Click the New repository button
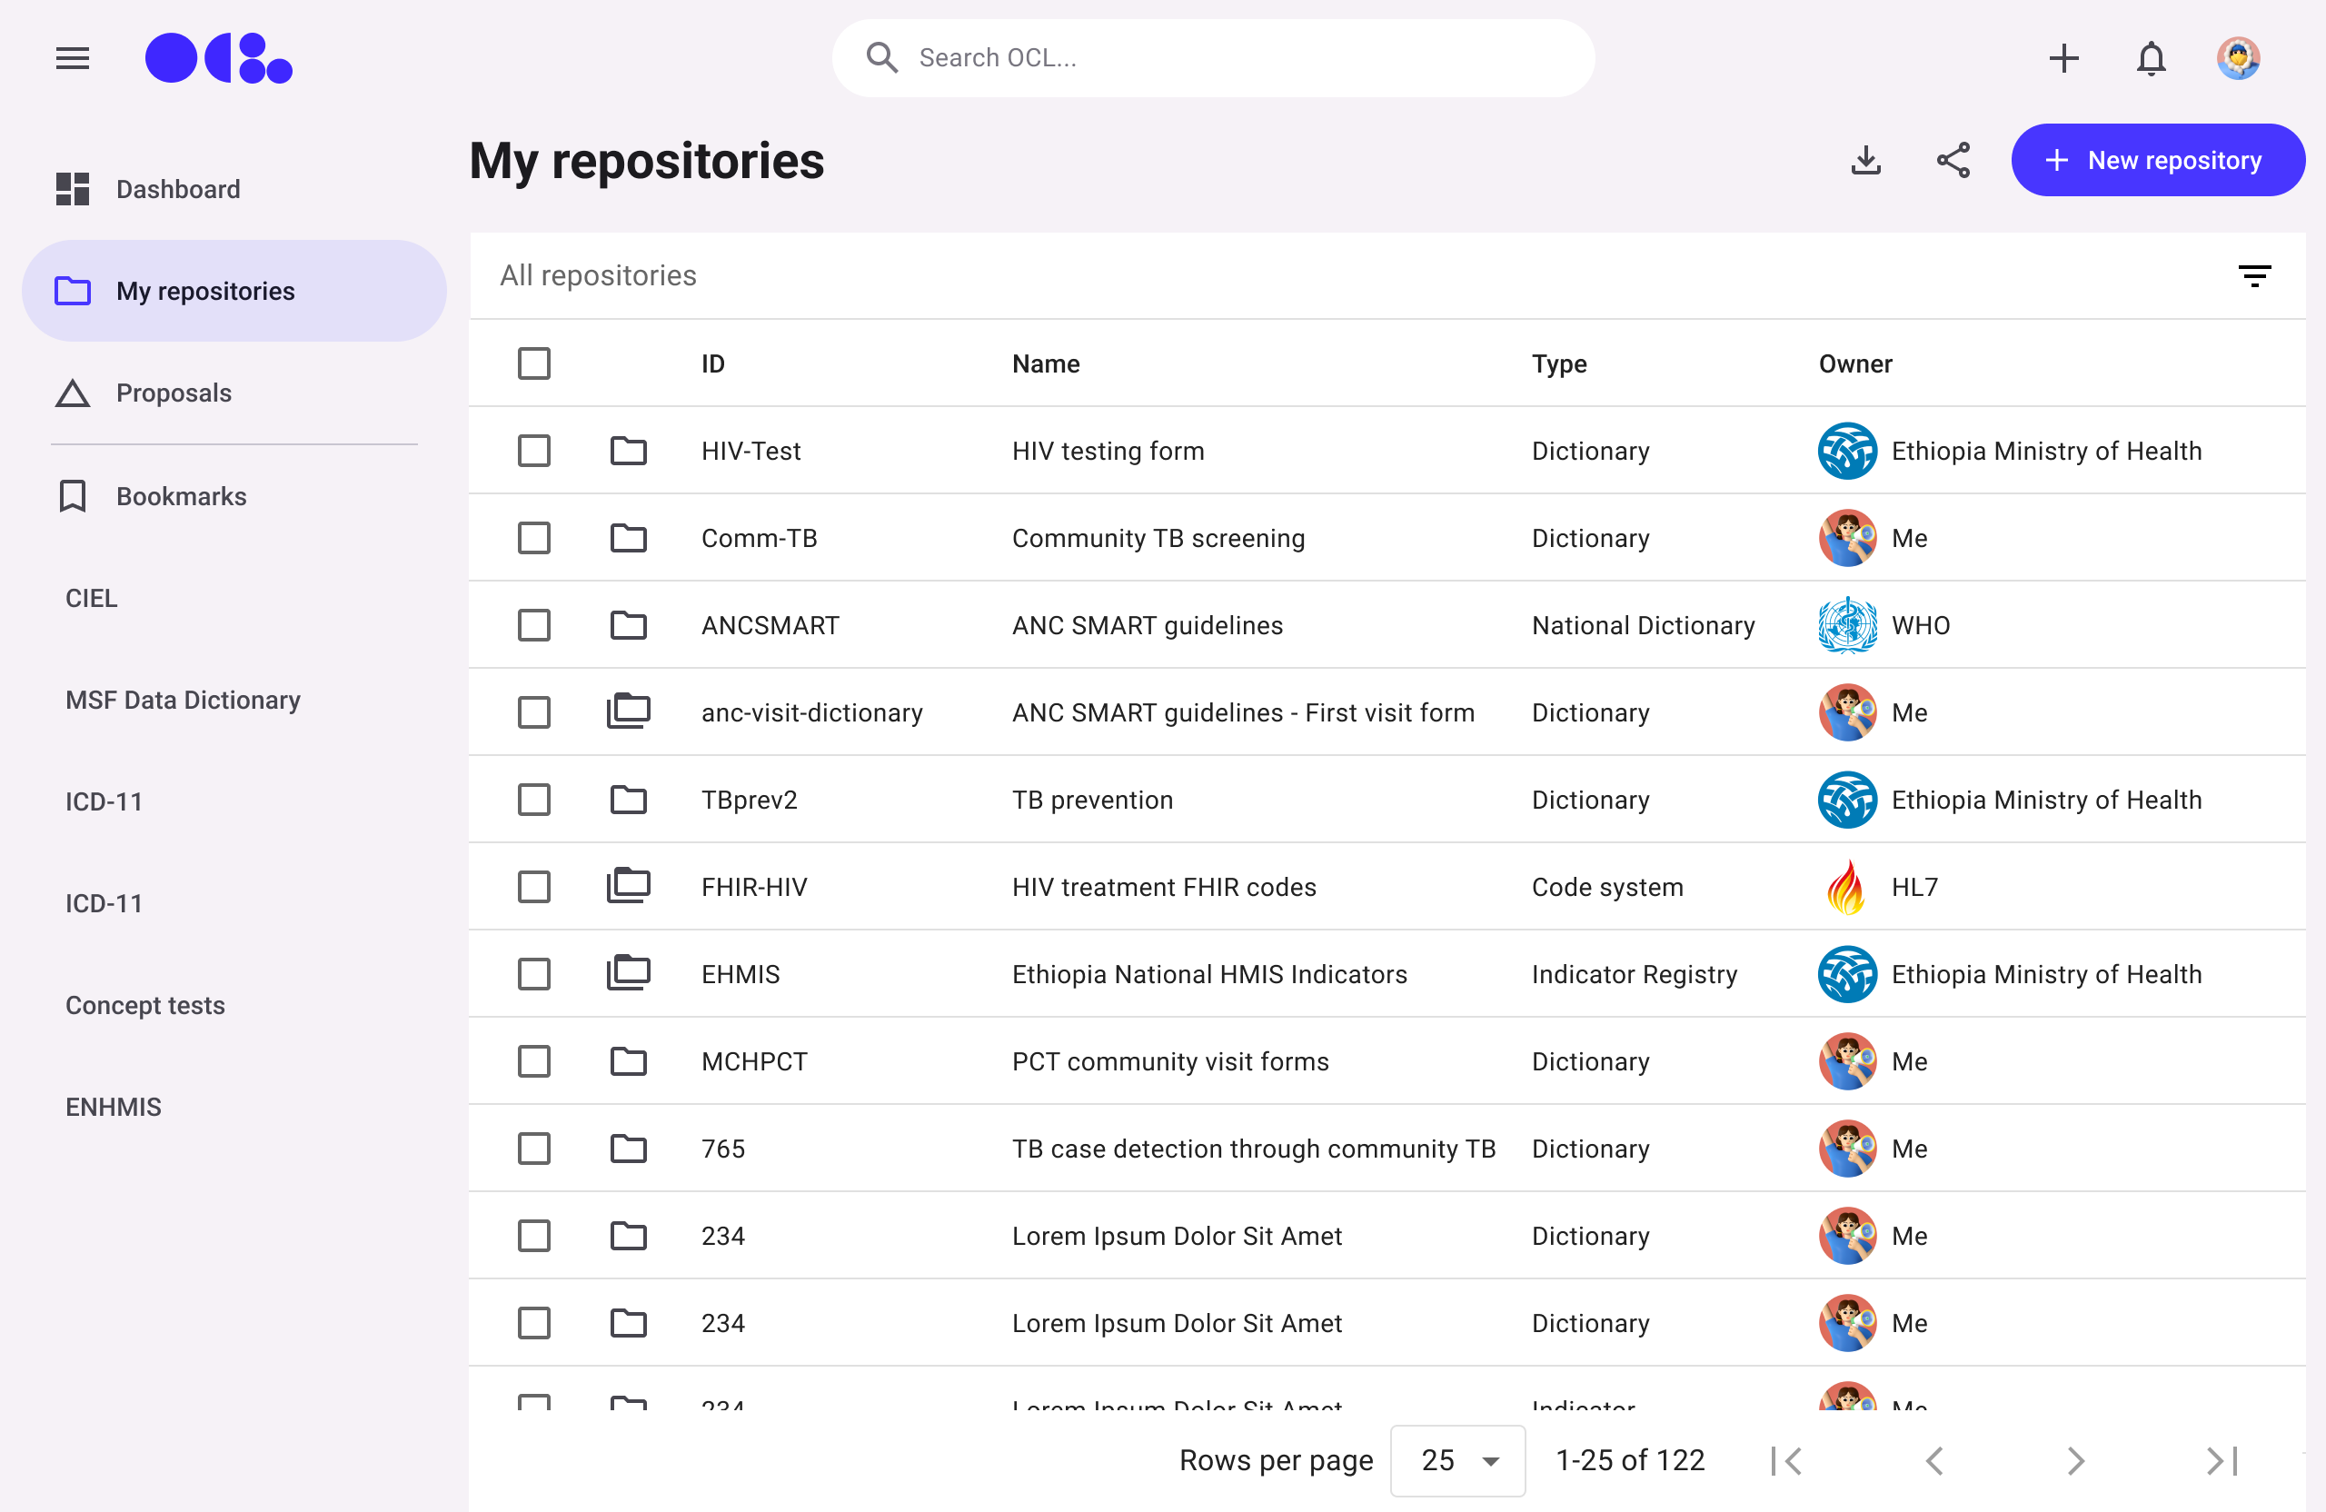The width and height of the screenshot is (2326, 1512). click(2157, 160)
